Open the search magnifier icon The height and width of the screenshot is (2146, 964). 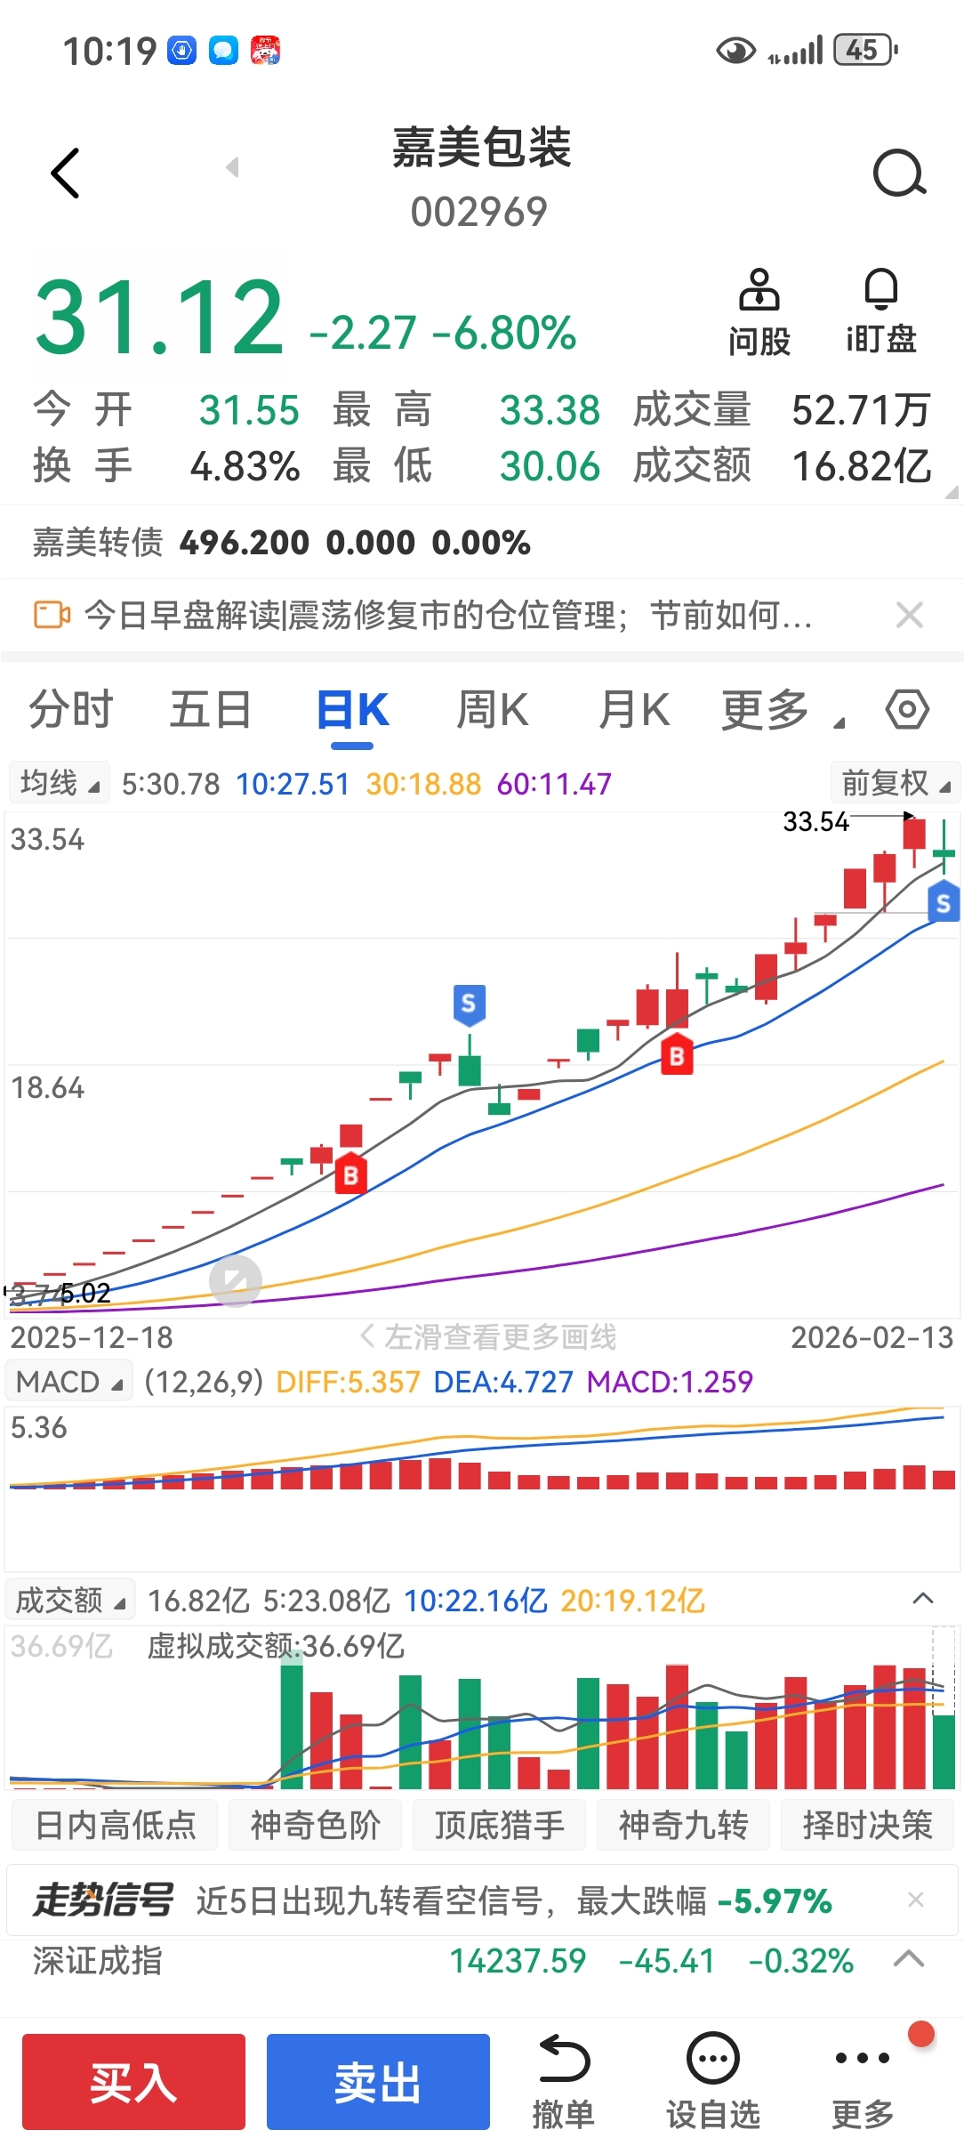point(899,173)
